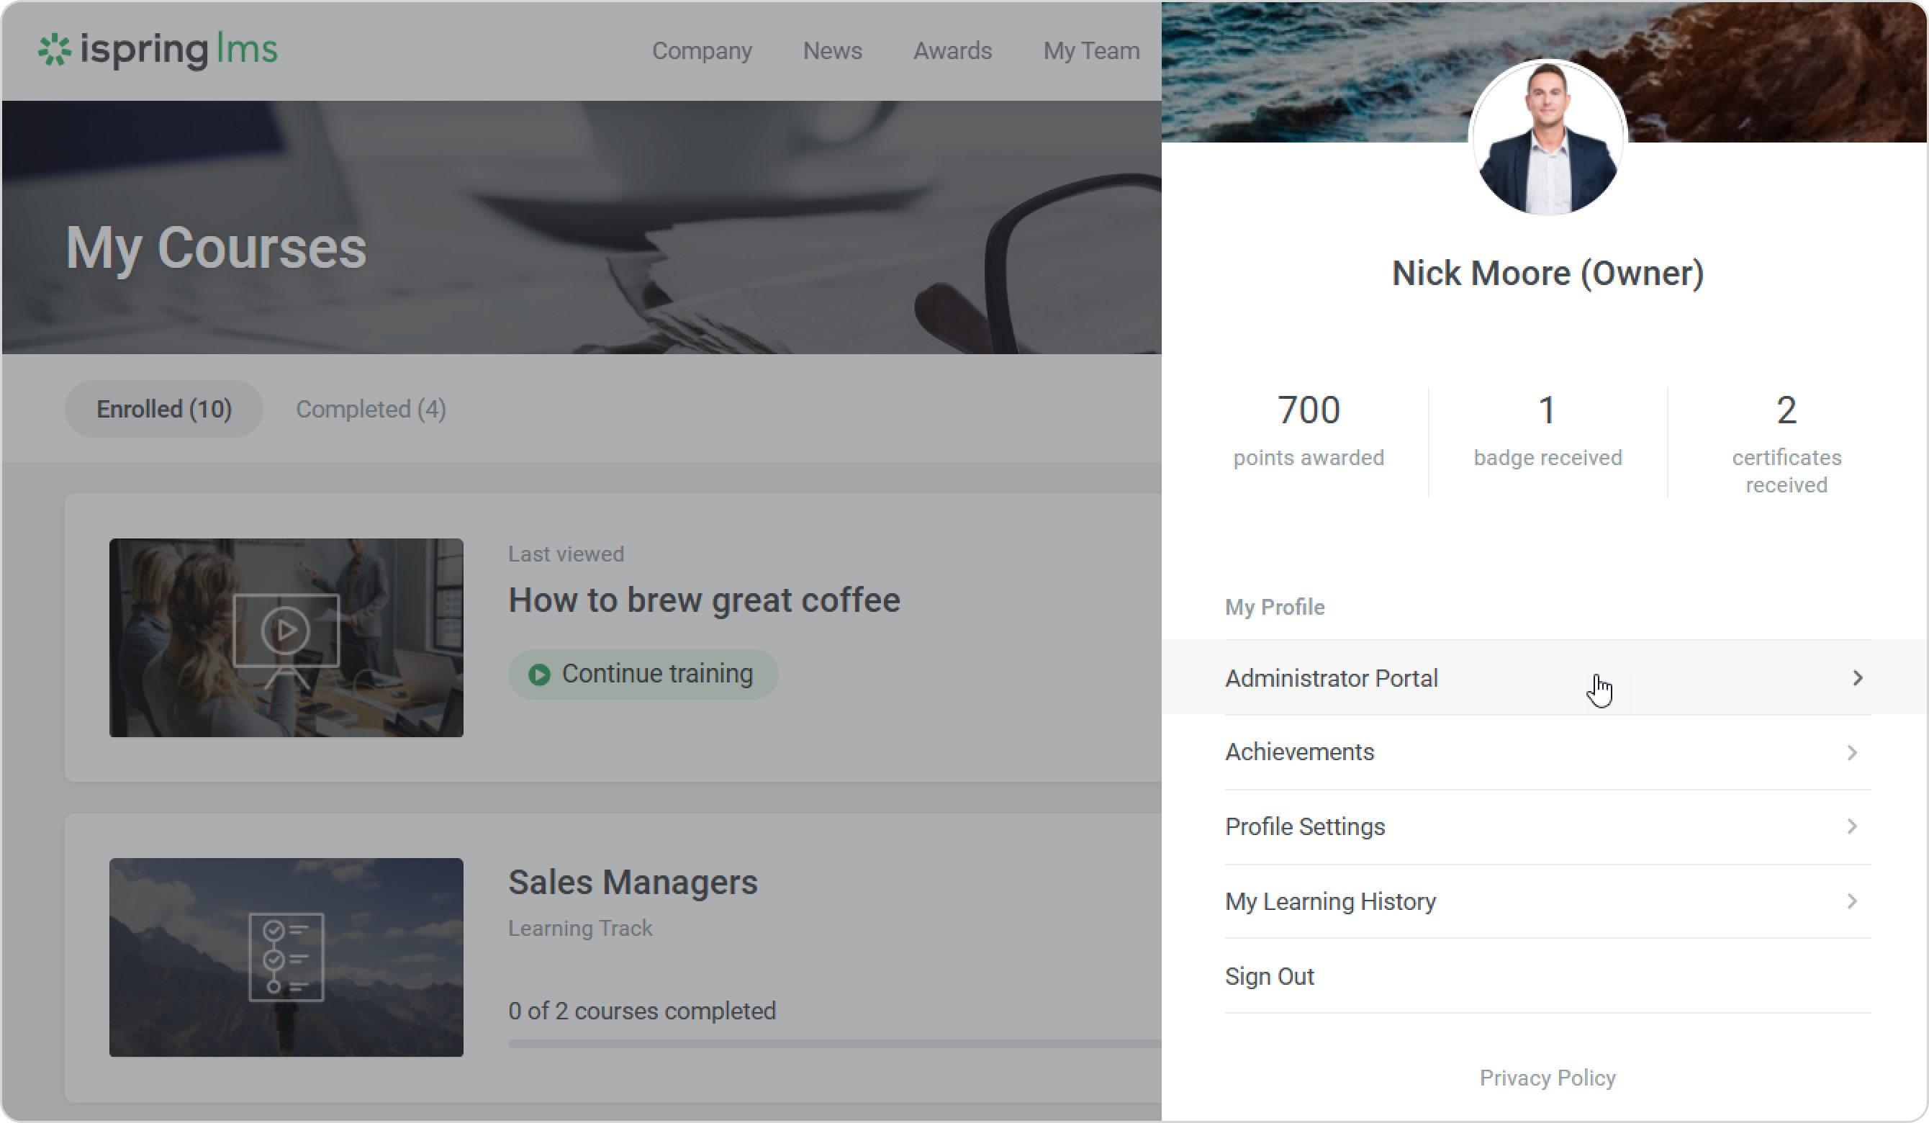Open My Team in navigation
Screen dimensions: 1929x1123
1090,50
